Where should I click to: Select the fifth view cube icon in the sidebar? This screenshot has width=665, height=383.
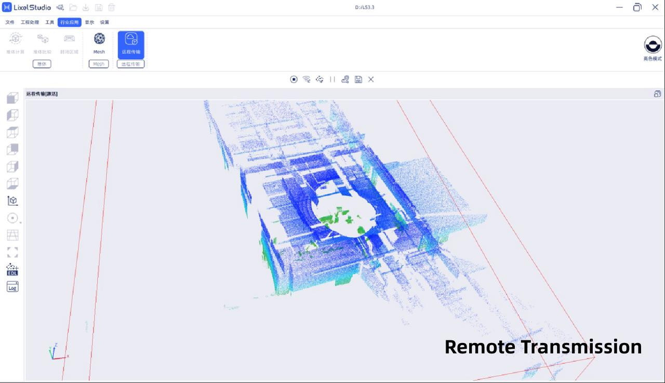point(12,166)
